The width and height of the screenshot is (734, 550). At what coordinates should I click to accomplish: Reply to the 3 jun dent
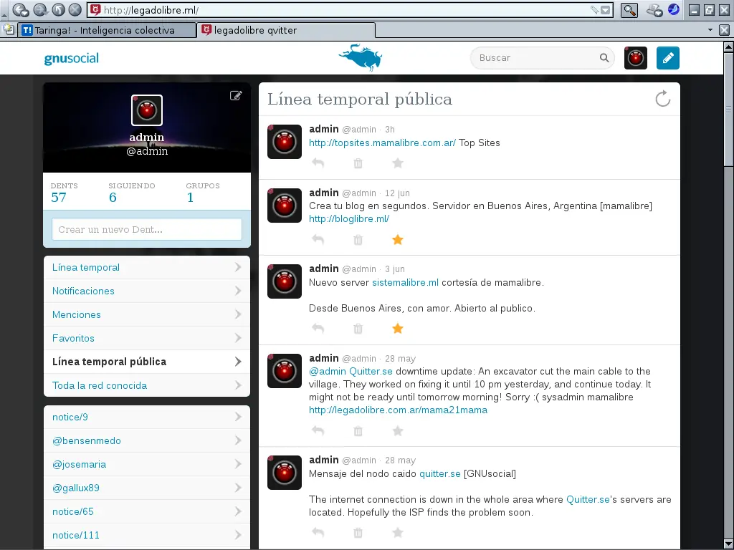tap(318, 329)
